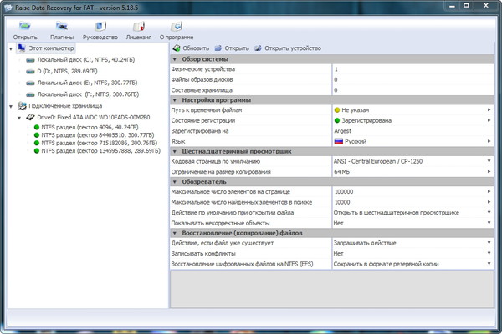This screenshot has height=334, width=502.
Task: Click the drive icon beside Локальный диск C:
Action: tap(30, 60)
